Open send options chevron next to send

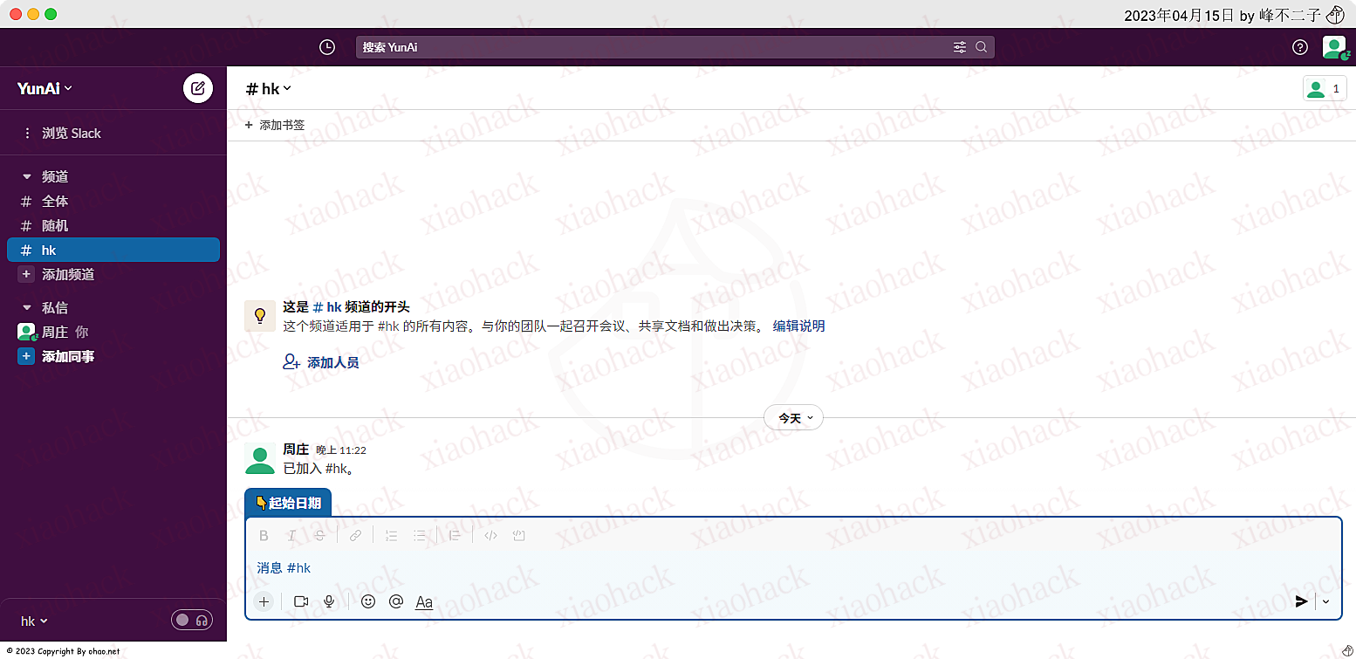(x=1326, y=601)
